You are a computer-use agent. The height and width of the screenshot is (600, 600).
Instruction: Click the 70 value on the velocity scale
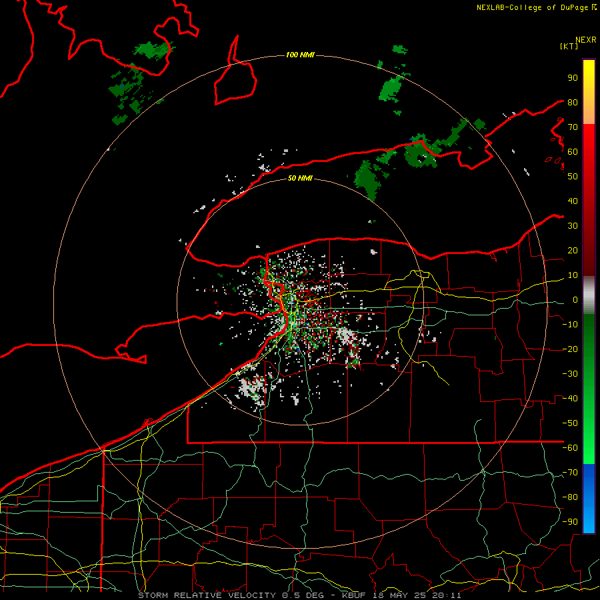573,127
